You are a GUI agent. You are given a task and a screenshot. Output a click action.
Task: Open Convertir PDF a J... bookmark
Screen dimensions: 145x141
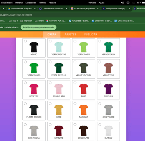click(56, 21)
